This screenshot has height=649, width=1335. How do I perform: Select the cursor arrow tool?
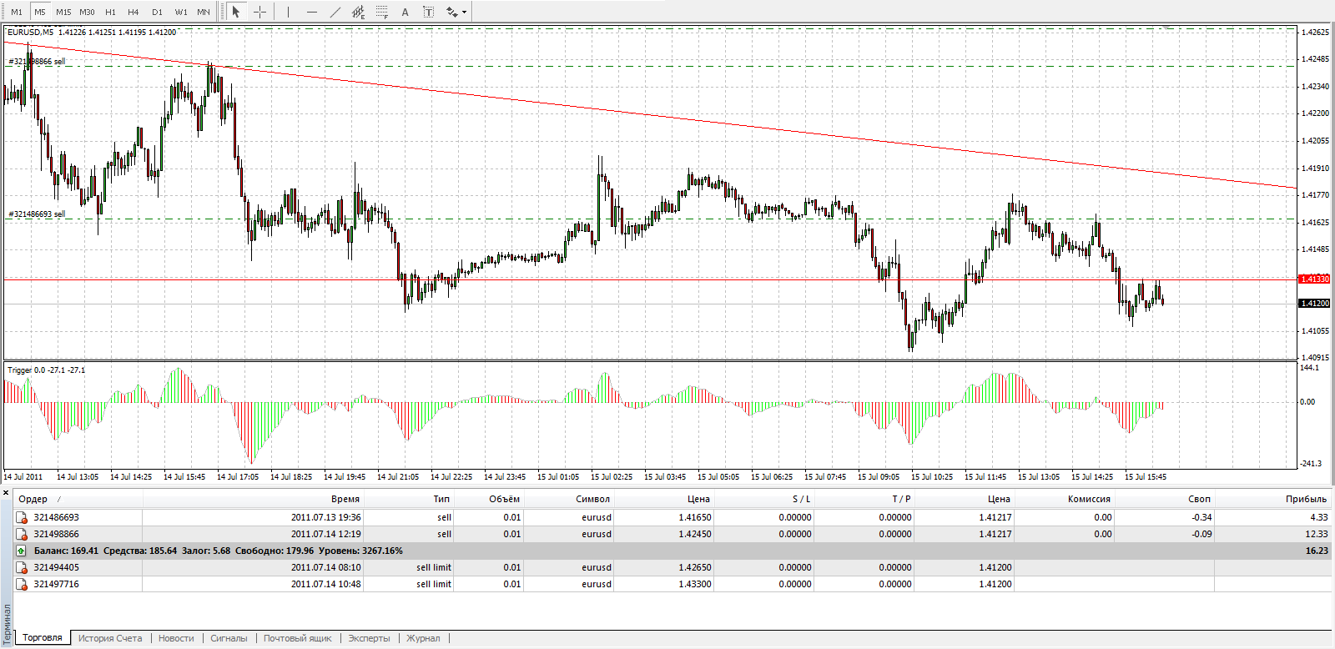point(236,12)
